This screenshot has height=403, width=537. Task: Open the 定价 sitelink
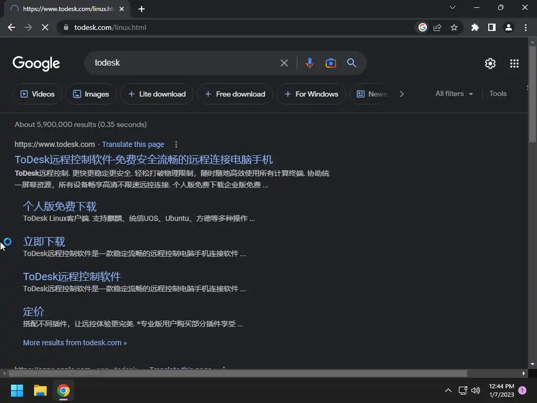(33, 312)
